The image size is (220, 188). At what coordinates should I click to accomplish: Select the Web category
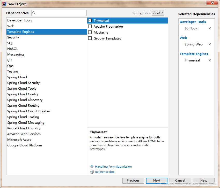tap(47, 26)
